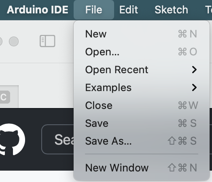This screenshot has width=212, height=182.
Task: Click the GitHub octocat logo
Action: 12,139
